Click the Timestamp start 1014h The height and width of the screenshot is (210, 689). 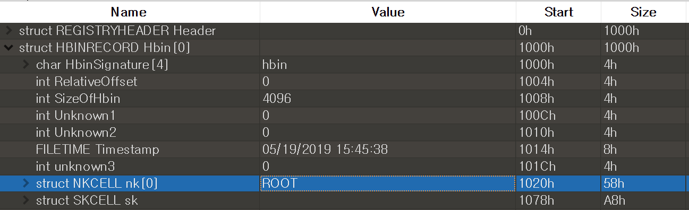point(536,150)
